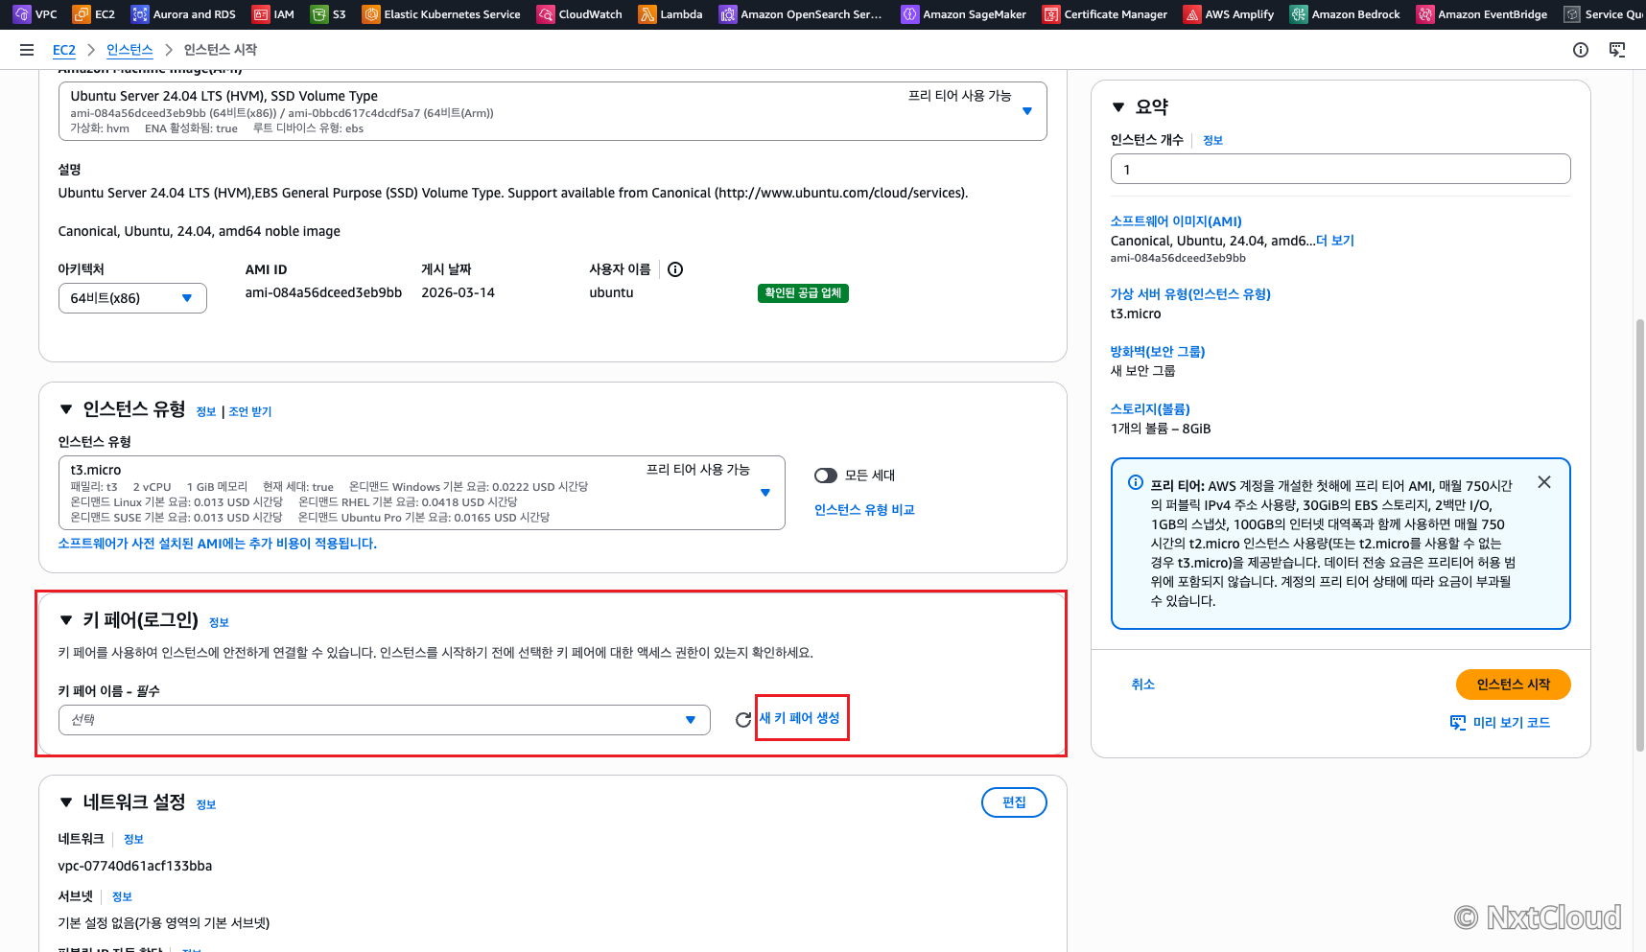Screen dimensions: 1646x952
Task: Refresh the key pair list
Action: (742, 719)
